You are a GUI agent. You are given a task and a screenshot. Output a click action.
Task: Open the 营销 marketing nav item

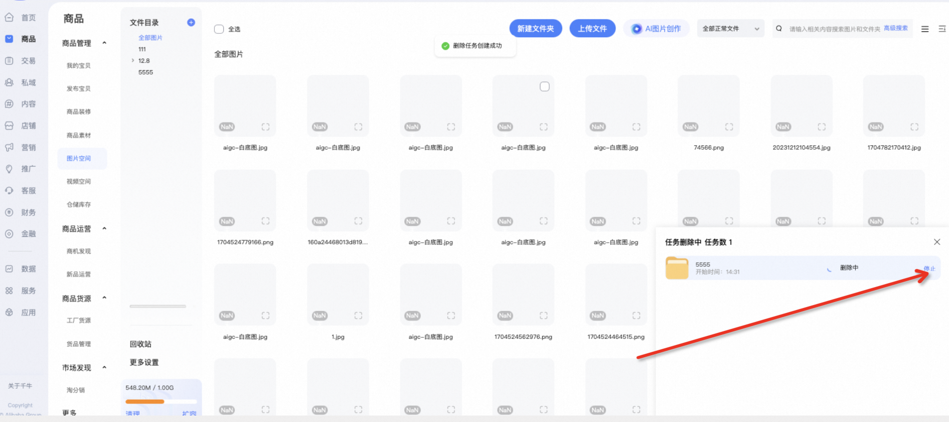pyautogui.click(x=20, y=147)
